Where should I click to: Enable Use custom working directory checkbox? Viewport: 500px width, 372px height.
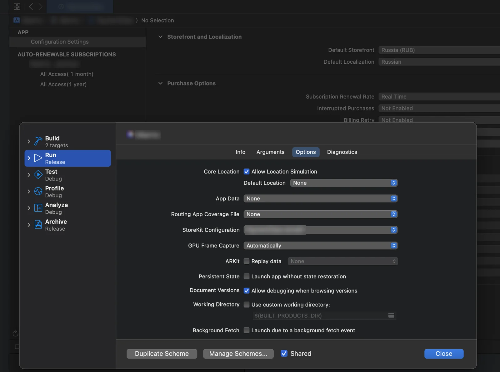pos(247,305)
